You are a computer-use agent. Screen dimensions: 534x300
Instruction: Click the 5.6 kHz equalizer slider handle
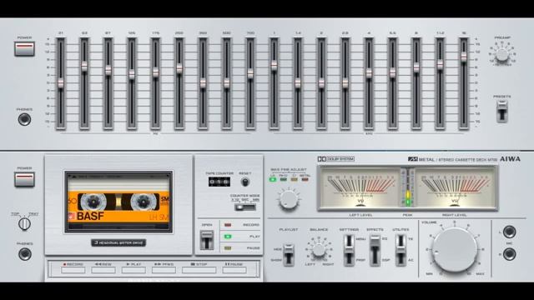point(392,72)
